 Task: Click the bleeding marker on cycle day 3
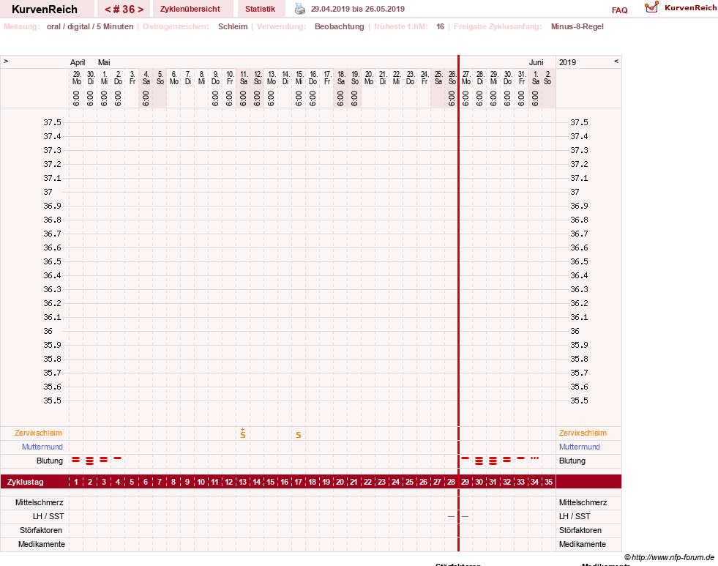tap(103, 459)
